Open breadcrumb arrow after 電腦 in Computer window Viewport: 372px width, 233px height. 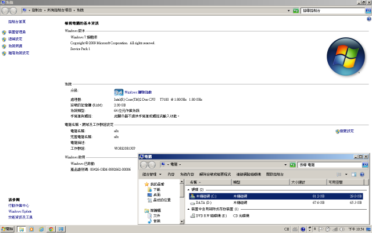[x=180, y=164]
